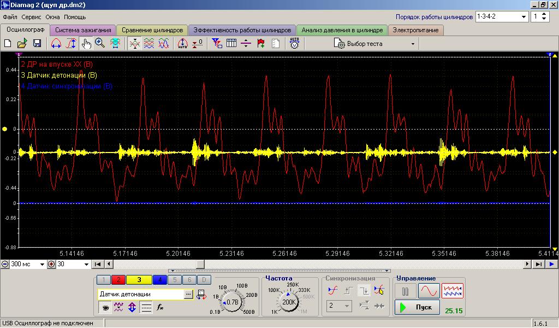Select the single sine waveform mode button

[x=429, y=291]
